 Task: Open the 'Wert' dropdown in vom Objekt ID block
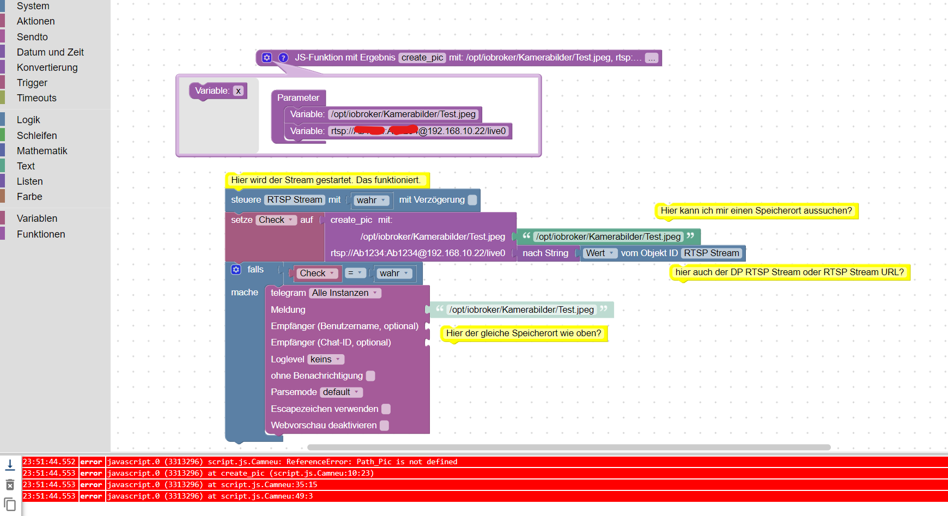(600, 253)
